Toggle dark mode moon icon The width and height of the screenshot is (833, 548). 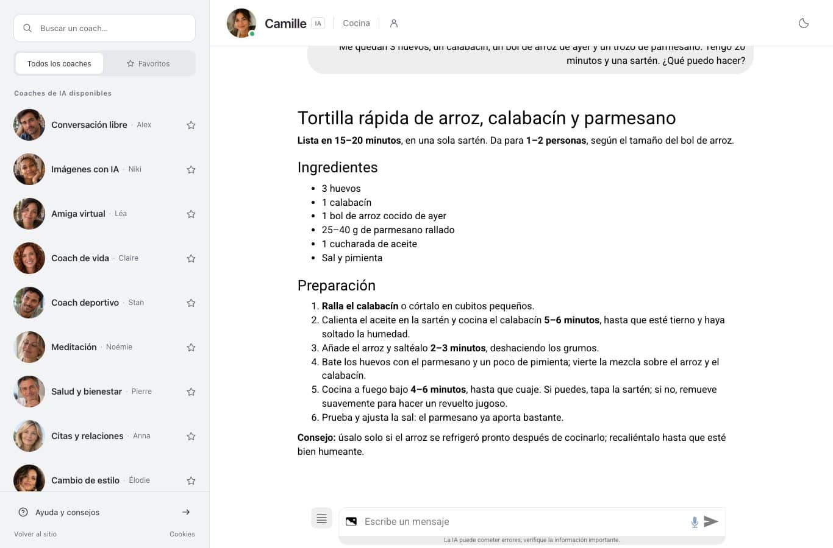point(804,23)
